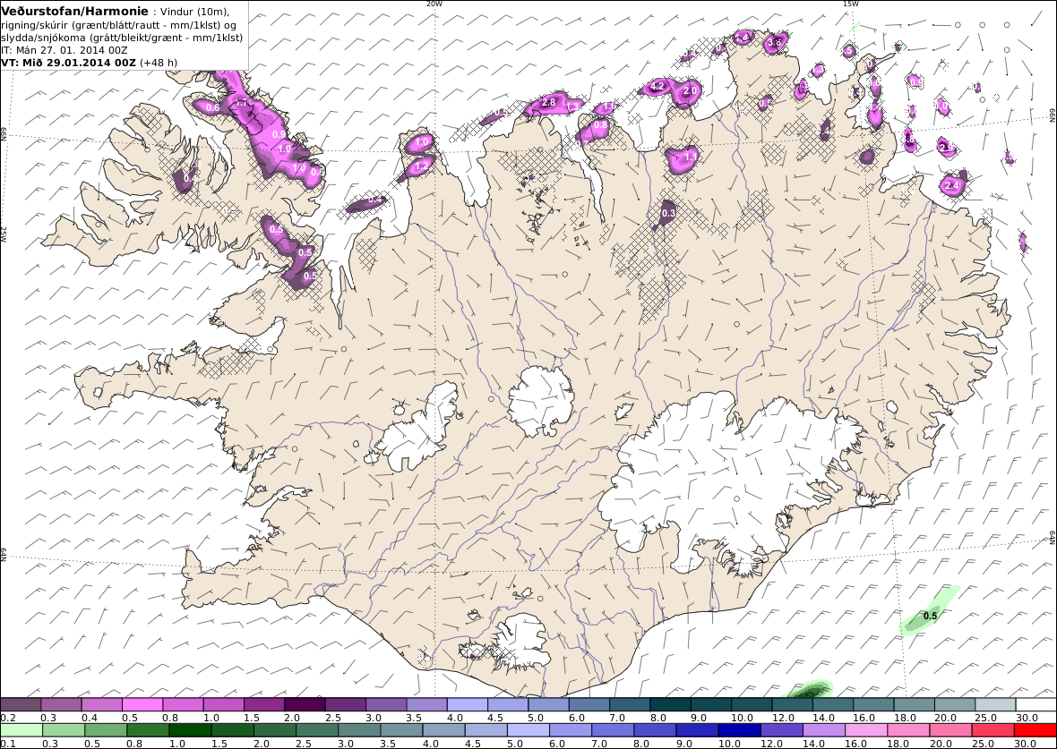Click the 'Veðurstofan/Harmonie' title text
The height and width of the screenshot is (749, 1057).
[x=75, y=12]
